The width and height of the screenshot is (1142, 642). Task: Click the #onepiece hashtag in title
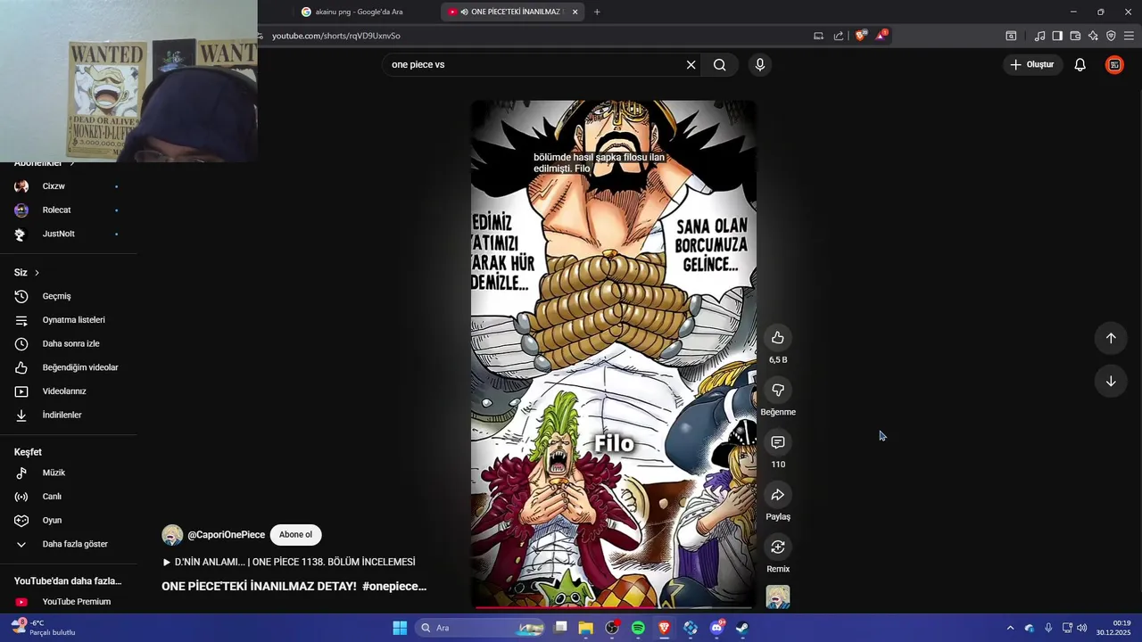click(394, 586)
